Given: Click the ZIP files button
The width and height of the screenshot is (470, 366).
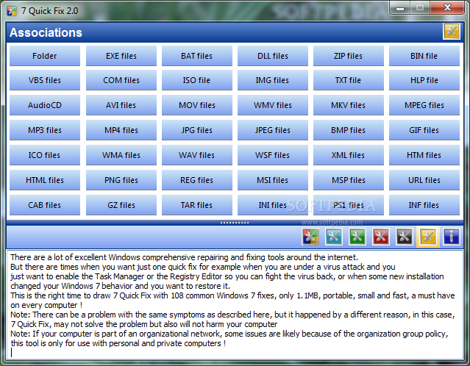Looking at the screenshot, I should pos(349,56).
